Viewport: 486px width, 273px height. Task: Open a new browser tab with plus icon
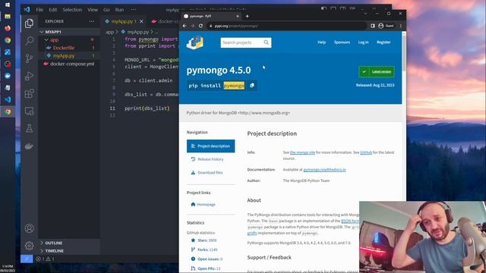click(x=247, y=16)
